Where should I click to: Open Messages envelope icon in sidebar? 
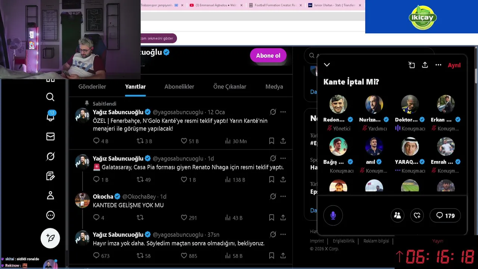[50, 137]
